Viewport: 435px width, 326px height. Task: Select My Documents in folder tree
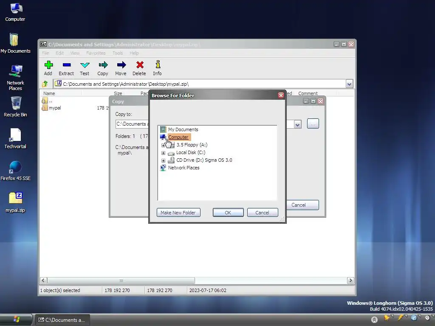(183, 129)
